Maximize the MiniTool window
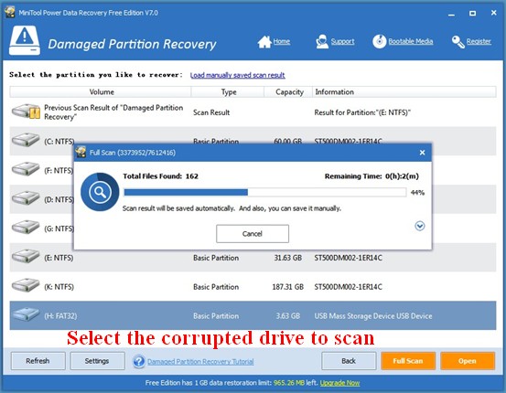The height and width of the screenshot is (393, 506). point(472,13)
